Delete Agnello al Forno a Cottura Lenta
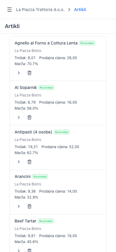The height and width of the screenshot is (252, 116). pos(29,73)
